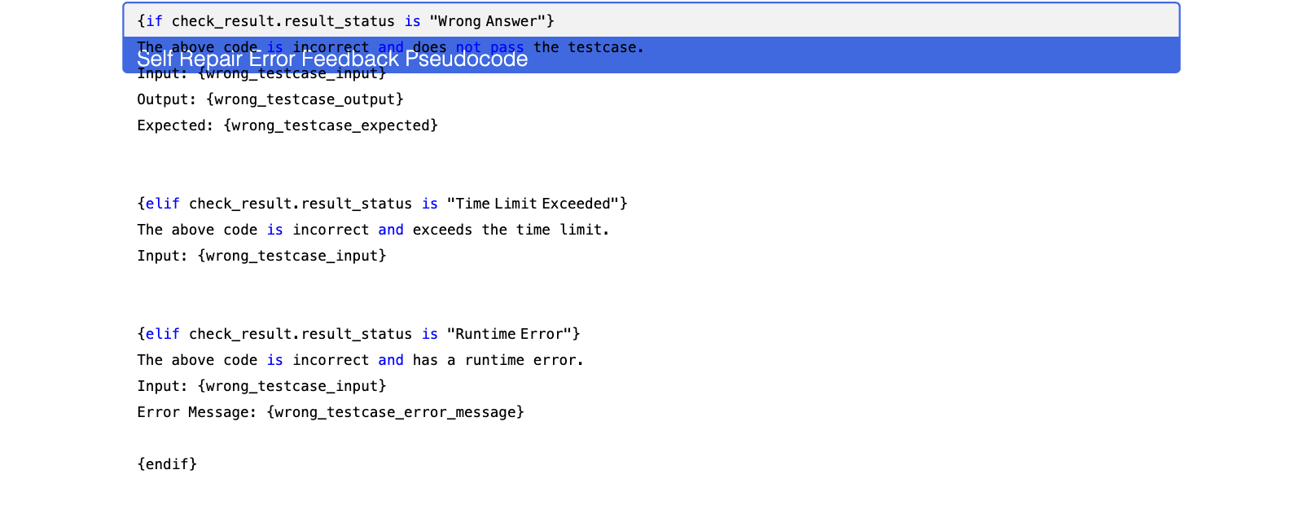Click the Input line in the Time Limit Exceeded branch
The height and width of the screenshot is (505, 1303).
point(261,256)
